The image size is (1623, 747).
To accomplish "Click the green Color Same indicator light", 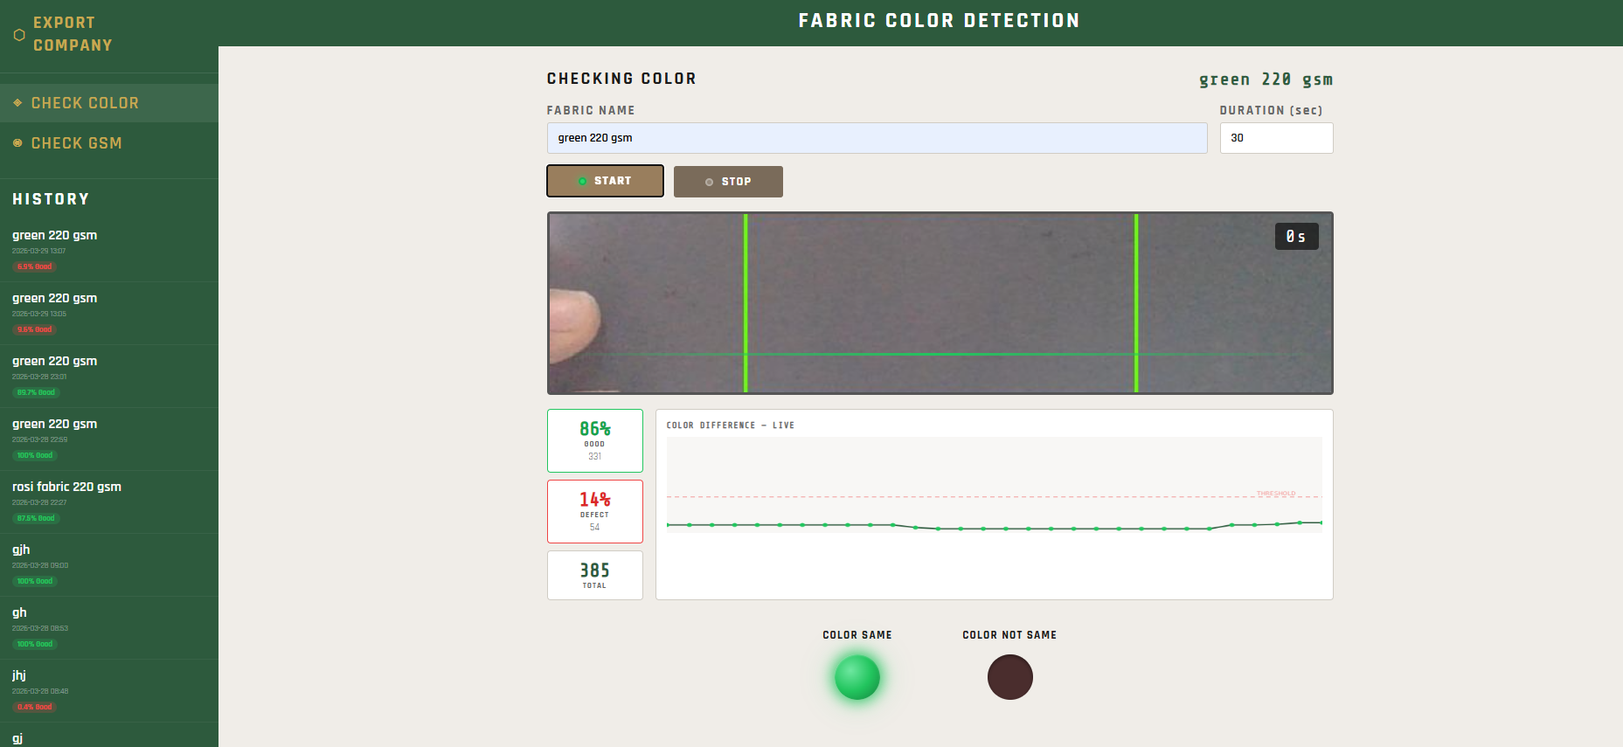I will pyautogui.click(x=857, y=677).
